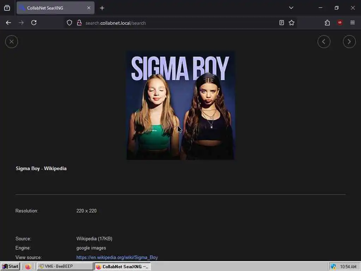Click the 'Wikipedia (17KB)' source value
This screenshot has width=361, height=271.
click(x=94, y=239)
